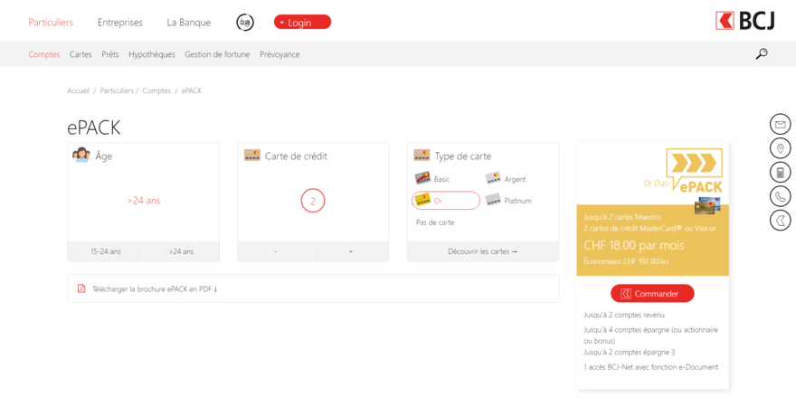Screen dimensions: 796x406
Task: Click Jusqu'à 2 comptes épargne 3 text
Action: point(629,353)
